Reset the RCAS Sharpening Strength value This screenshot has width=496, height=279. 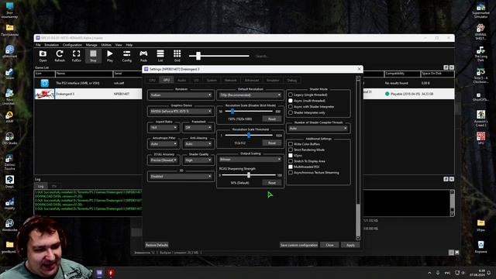(272, 183)
